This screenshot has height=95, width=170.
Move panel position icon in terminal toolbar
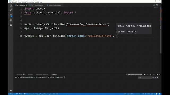[157, 74]
